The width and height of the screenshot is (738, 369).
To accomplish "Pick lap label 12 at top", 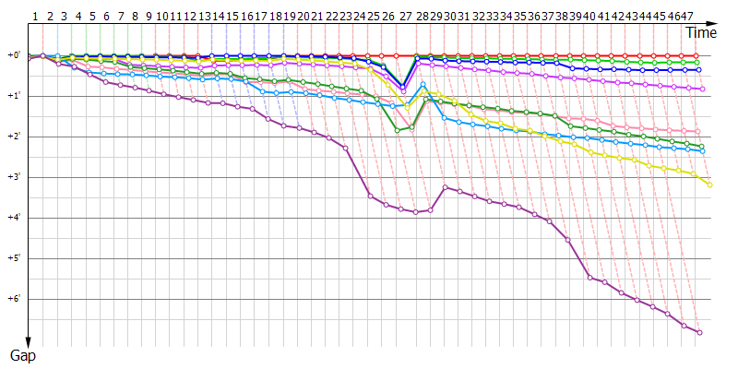I will [x=190, y=17].
